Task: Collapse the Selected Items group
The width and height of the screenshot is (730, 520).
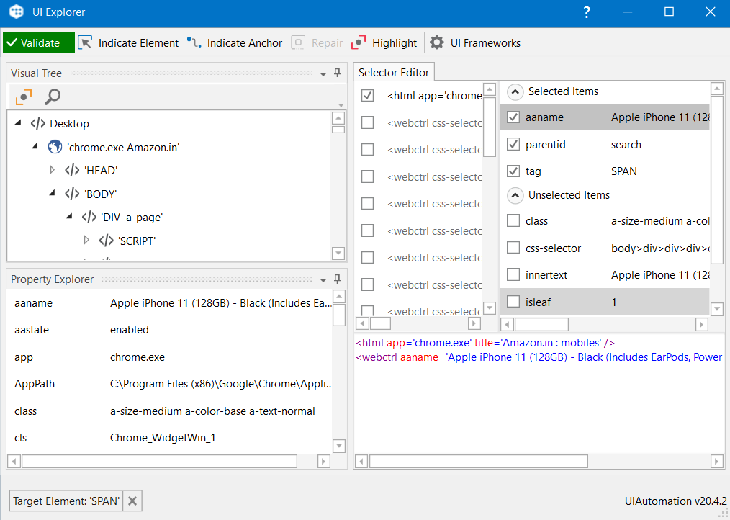Action: click(515, 91)
